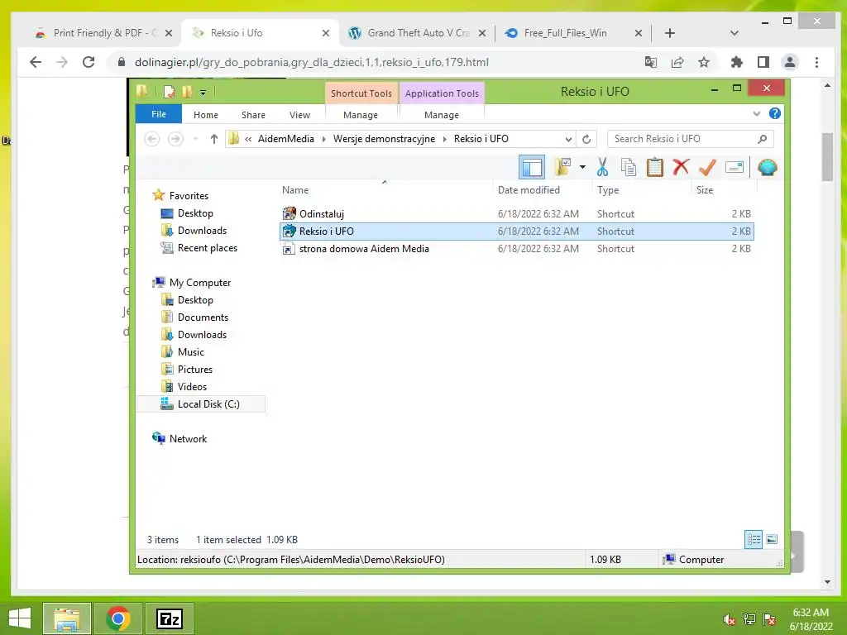Image resolution: width=847 pixels, height=635 pixels.
Task: Open Manage tab under Application Tools
Action: click(442, 115)
